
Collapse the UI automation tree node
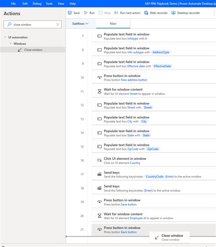[5, 37]
